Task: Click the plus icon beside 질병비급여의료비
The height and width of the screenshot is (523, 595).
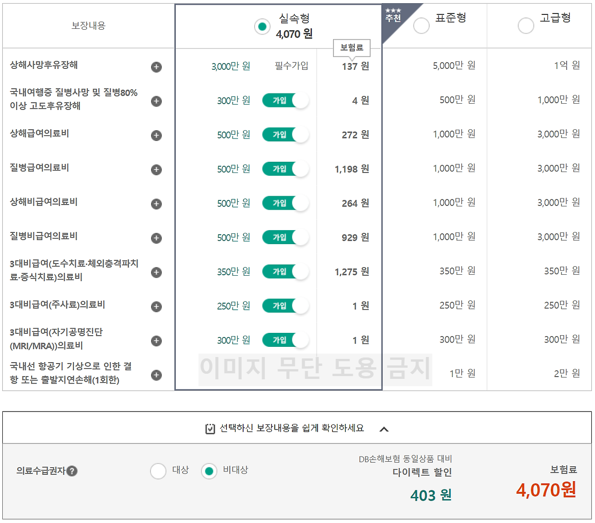Action: pos(156,238)
